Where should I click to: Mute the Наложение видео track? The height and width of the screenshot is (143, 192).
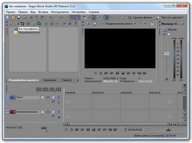point(53,112)
